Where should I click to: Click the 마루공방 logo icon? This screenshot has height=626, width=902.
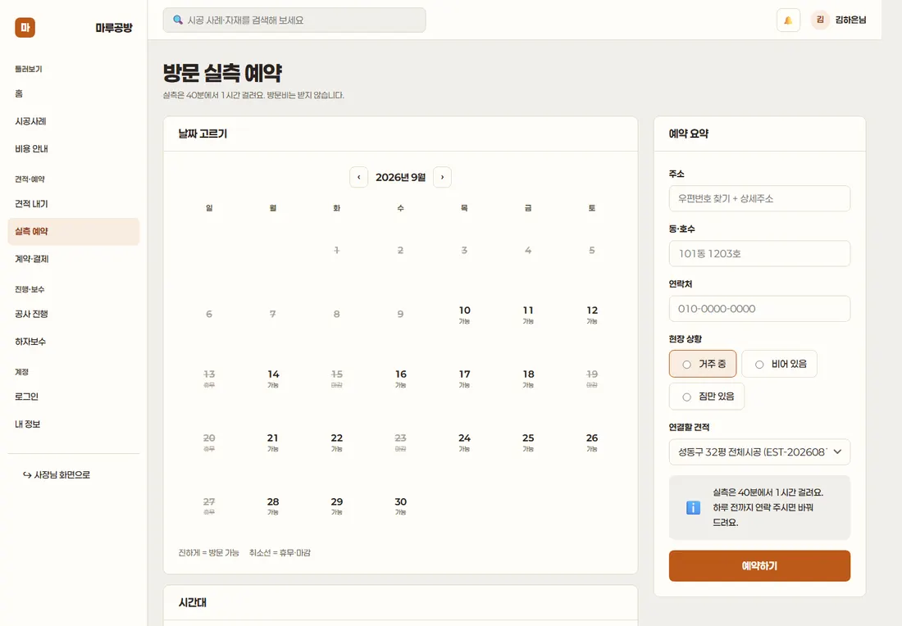(x=25, y=28)
